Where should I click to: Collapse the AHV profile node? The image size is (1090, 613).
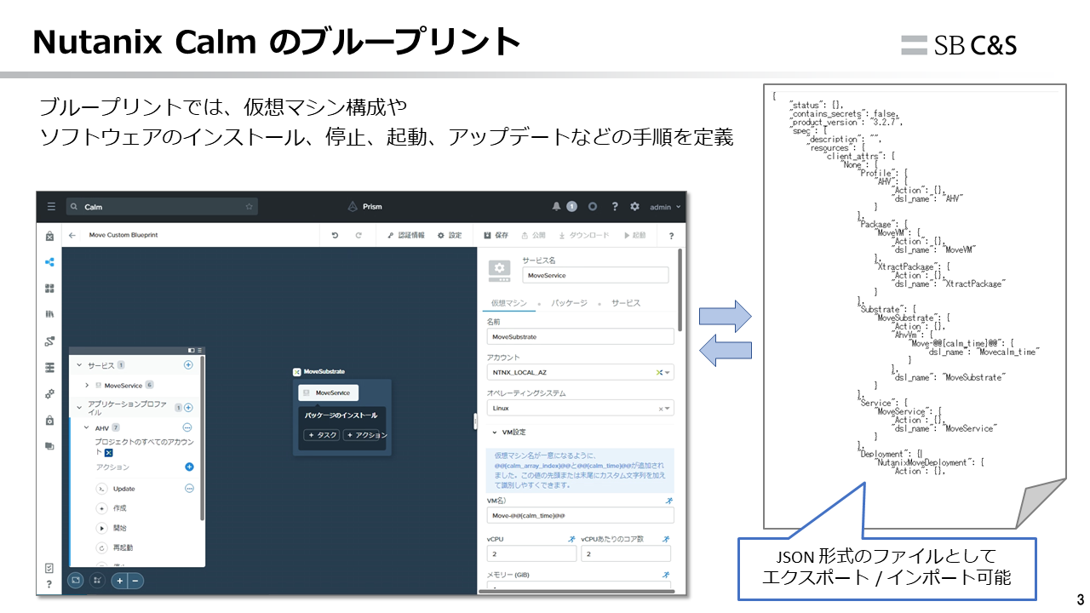point(87,428)
